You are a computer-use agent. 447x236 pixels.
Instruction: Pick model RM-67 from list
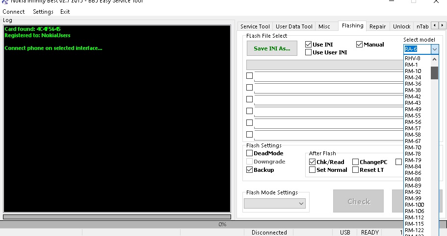[418, 141]
